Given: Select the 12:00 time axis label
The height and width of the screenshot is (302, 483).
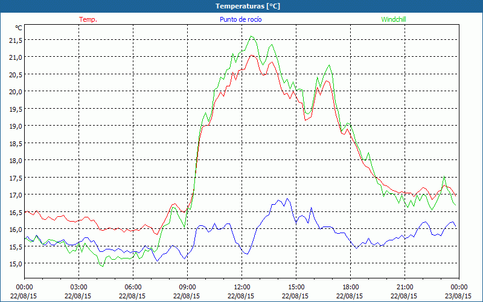Looking at the screenshot, I should coord(242,287).
